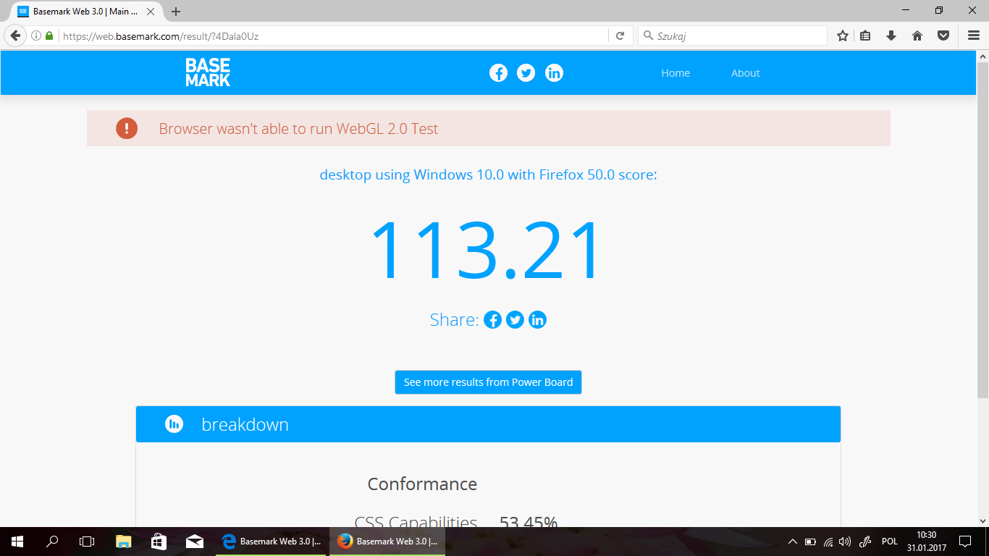Screen dimensions: 989x556
Task: Bookmark this page with star icon
Action: pyautogui.click(x=843, y=35)
